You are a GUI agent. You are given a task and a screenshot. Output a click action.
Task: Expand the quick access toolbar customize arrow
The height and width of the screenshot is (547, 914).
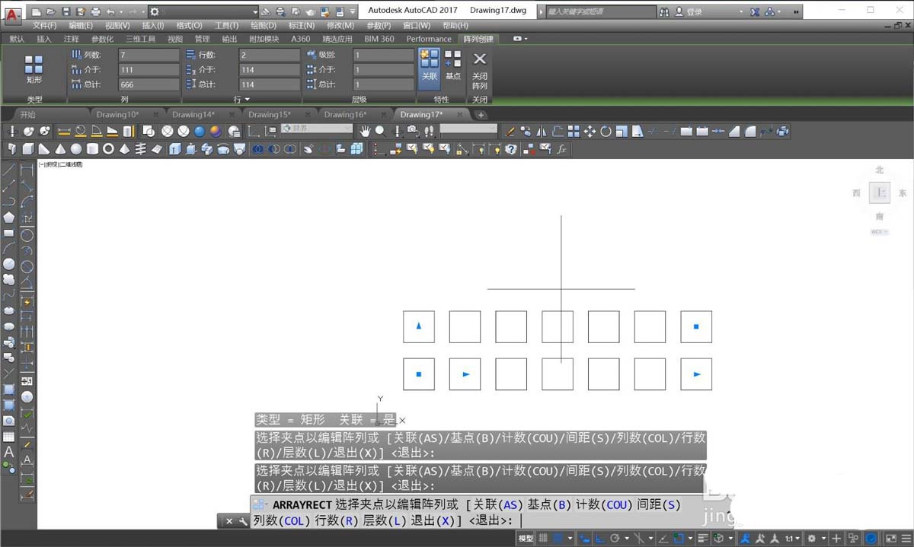pos(353,12)
